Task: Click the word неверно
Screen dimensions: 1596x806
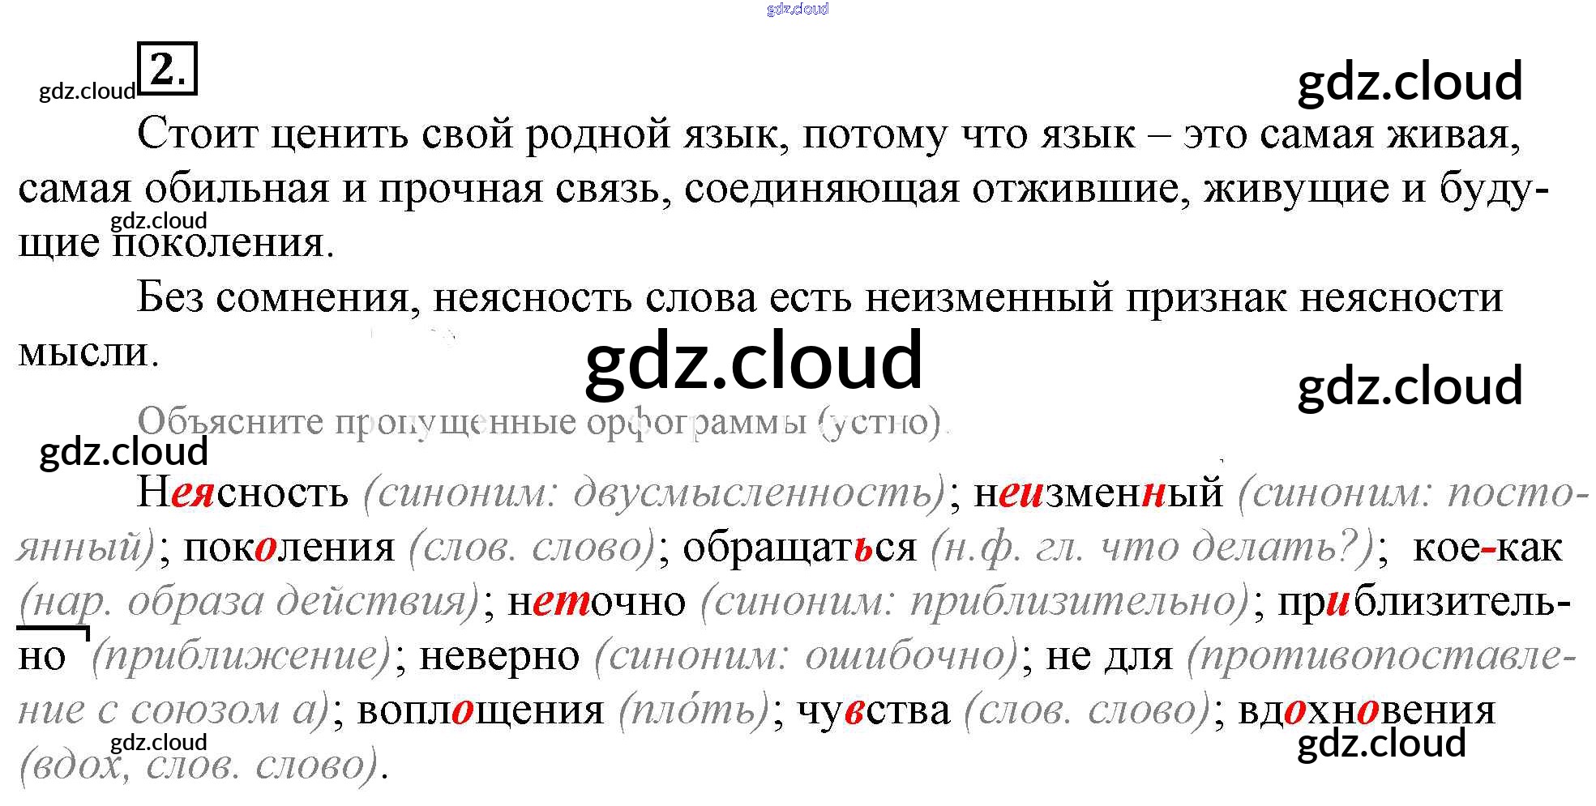Action: [x=499, y=656]
